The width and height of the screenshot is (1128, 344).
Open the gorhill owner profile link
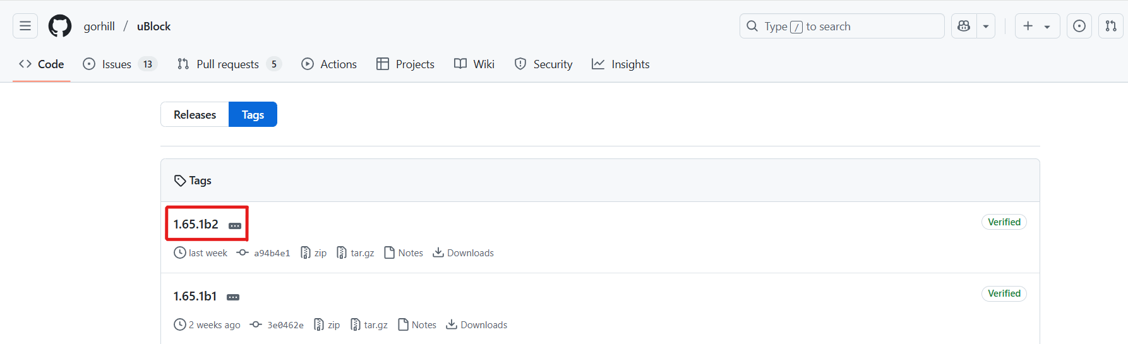click(99, 26)
